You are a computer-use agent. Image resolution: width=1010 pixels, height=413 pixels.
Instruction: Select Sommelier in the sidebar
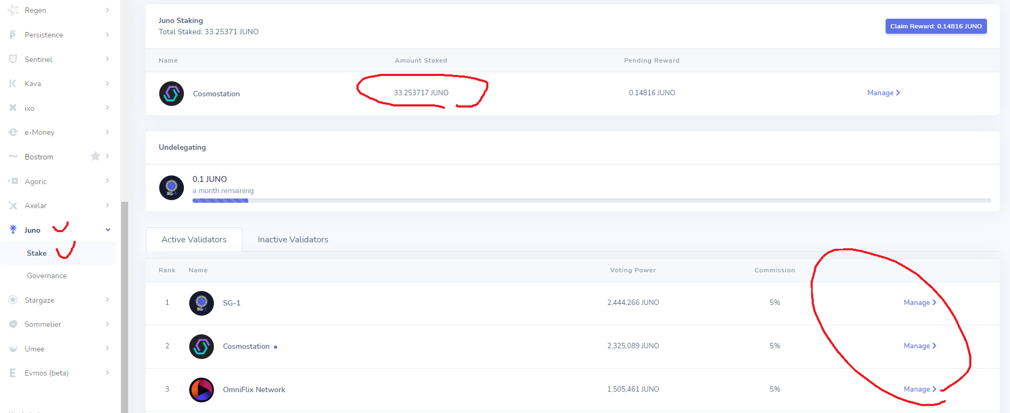43,324
